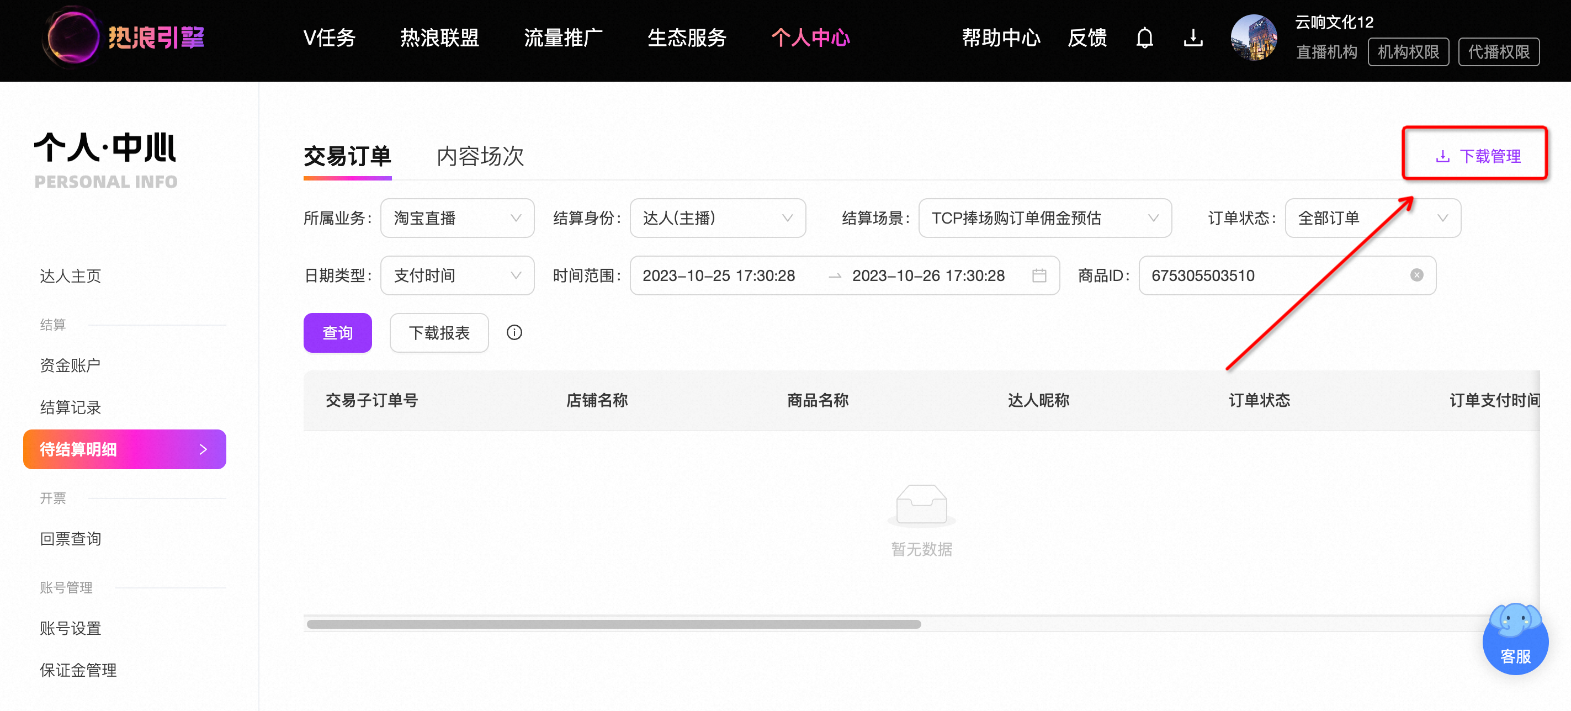This screenshot has height=711, width=1571.
Task: Open 保证金管理 in sidebar
Action: click(x=78, y=670)
